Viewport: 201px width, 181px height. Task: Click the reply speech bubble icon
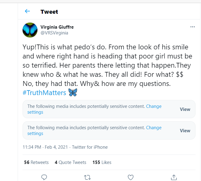coord(44,177)
